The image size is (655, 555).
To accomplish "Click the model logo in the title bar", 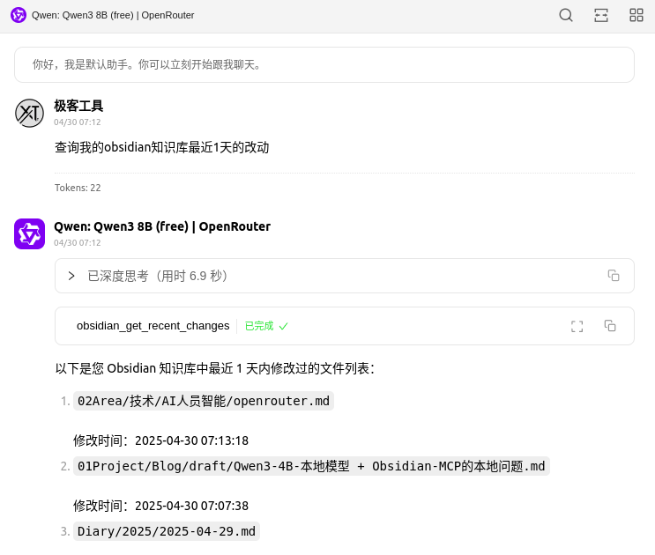I will (x=18, y=15).
